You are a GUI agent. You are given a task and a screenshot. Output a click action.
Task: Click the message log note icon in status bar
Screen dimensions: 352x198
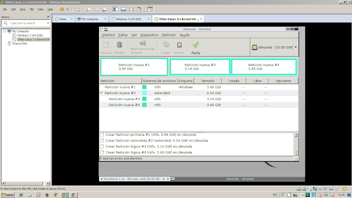[345, 189]
